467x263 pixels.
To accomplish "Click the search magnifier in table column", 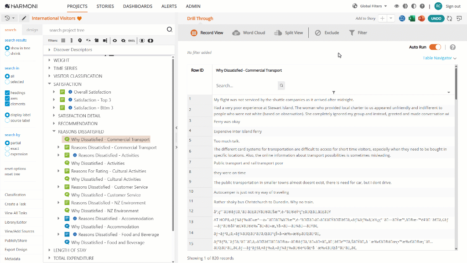I will (x=281, y=85).
